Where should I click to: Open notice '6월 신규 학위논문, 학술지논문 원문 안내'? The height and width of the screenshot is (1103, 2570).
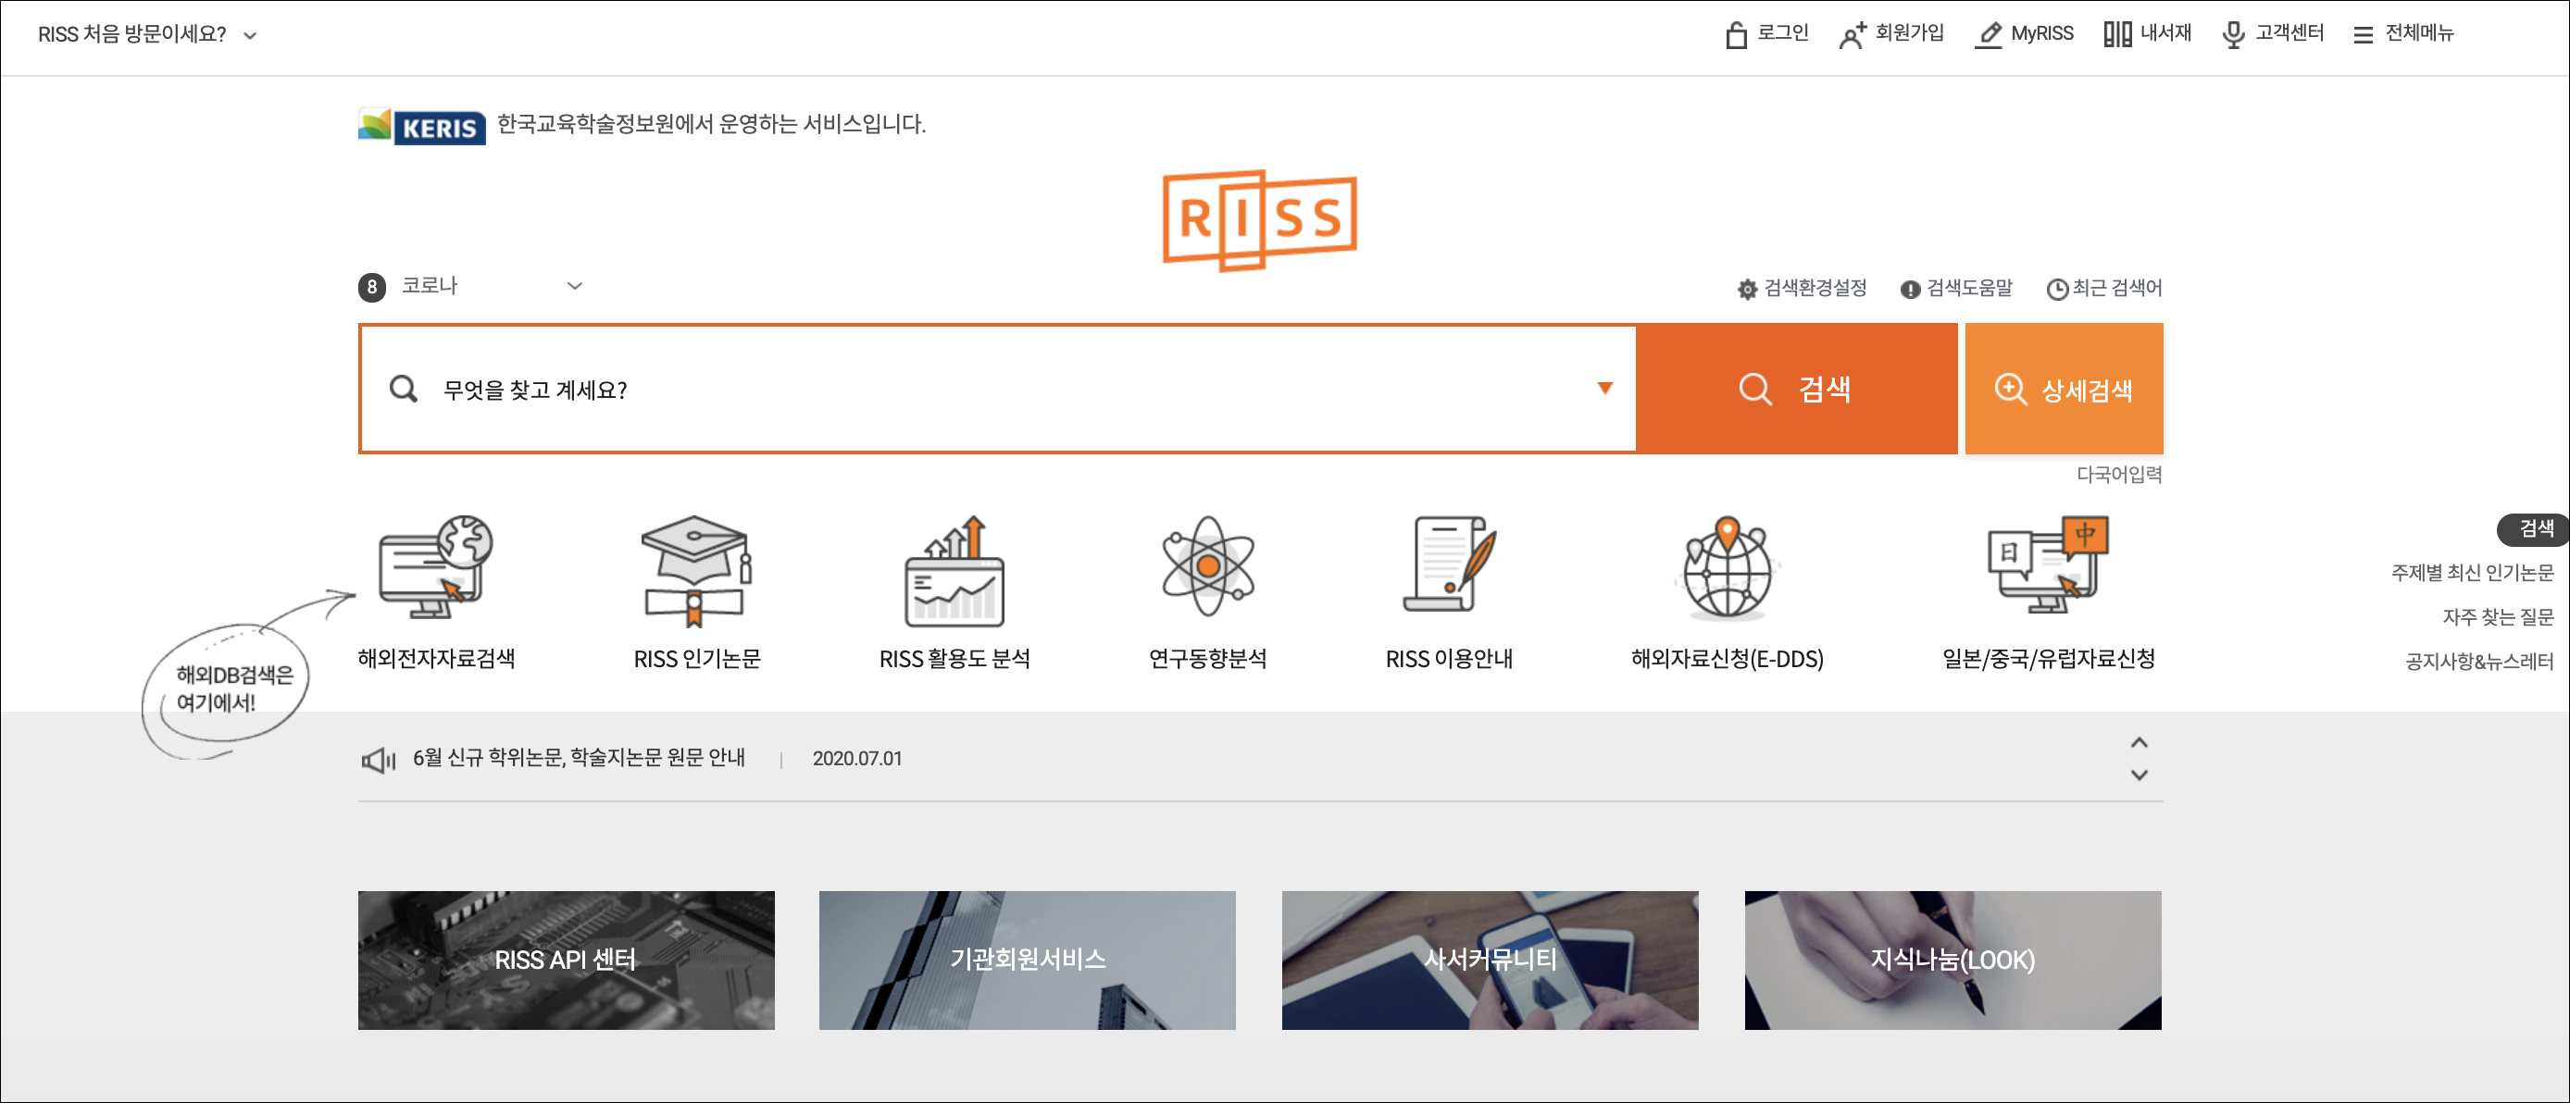(x=579, y=758)
